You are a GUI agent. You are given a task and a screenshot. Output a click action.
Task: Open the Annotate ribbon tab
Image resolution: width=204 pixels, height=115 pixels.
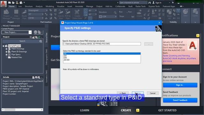tap(79, 6)
